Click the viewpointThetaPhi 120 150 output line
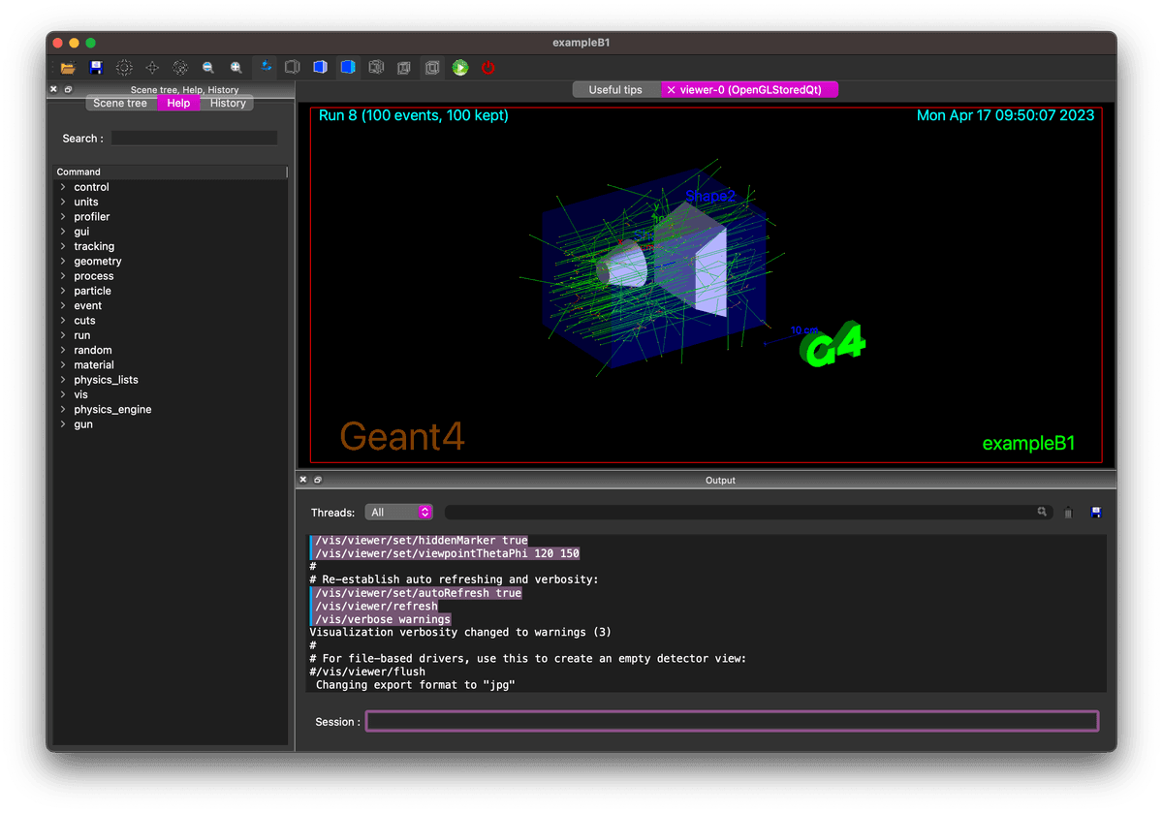1163x813 pixels. click(x=448, y=553)
